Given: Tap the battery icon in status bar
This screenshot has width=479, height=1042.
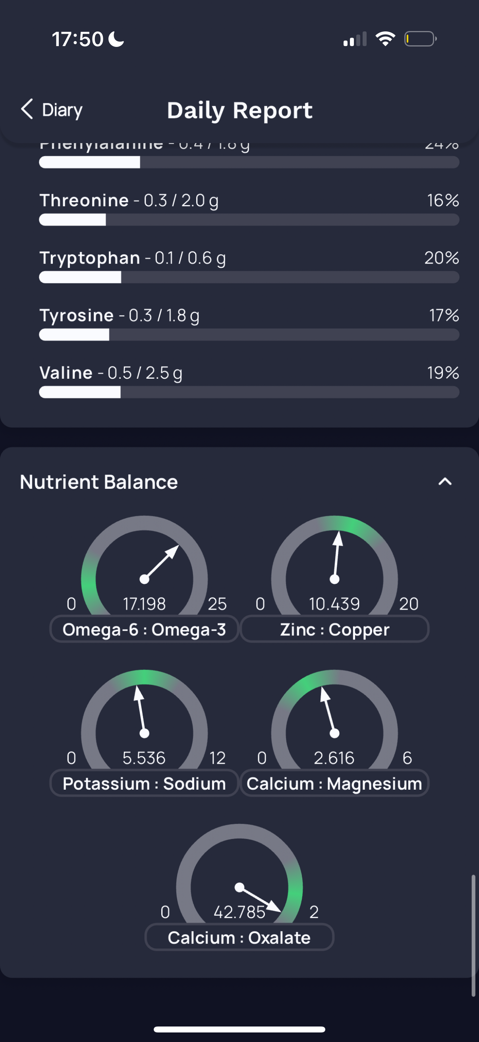Looking at the screenshot, I should 420,39.
